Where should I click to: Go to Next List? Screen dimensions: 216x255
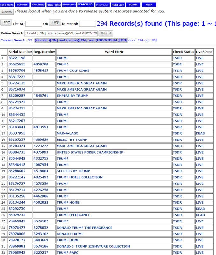(x=118, y=5)
